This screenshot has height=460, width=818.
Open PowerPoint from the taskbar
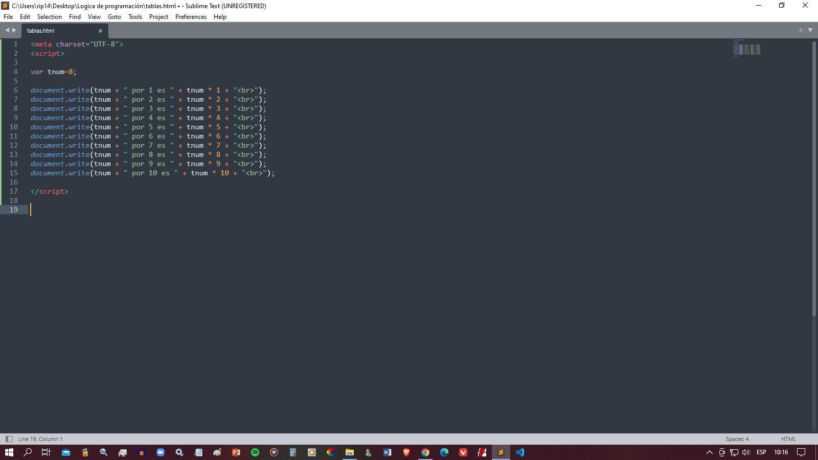point(236,452)
